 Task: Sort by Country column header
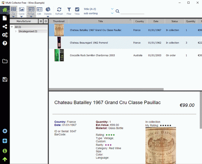click(139, 21)
